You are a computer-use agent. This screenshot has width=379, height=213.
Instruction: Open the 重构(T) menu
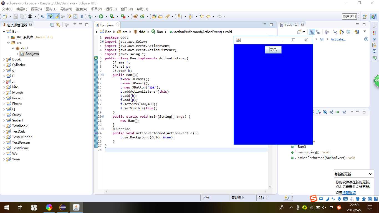tap(51, 9)
